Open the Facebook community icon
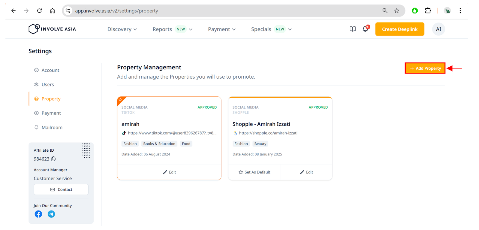 coord(38,214)
